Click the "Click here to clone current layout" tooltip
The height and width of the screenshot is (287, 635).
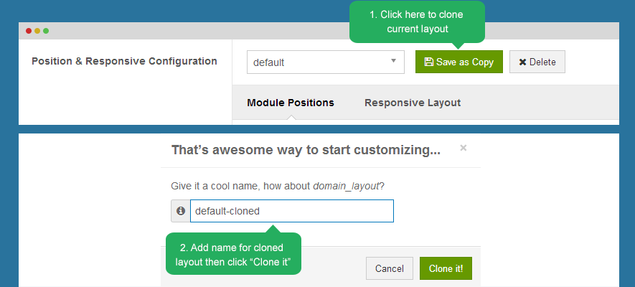click(417, 22)
